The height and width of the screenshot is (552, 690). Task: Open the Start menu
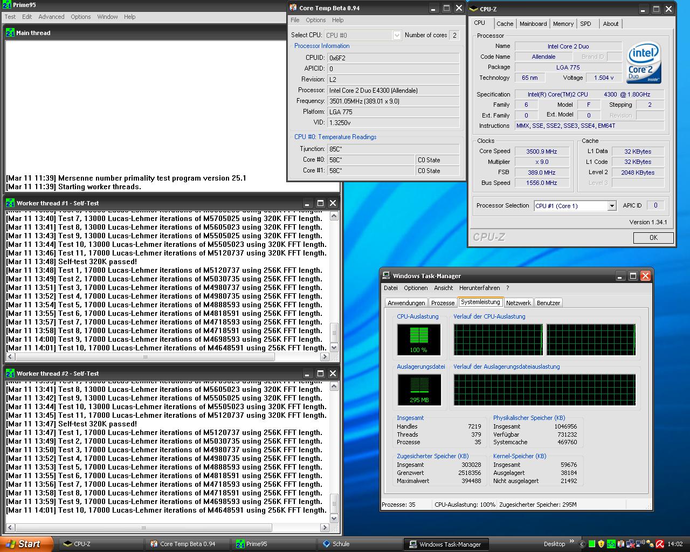(x=26, y=544)
